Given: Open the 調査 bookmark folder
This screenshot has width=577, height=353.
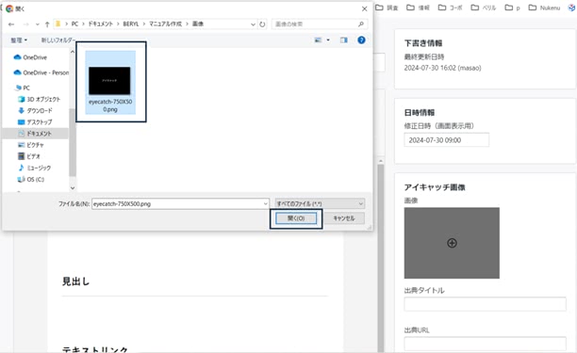Looking at the screenshot, I should point(387,8).
